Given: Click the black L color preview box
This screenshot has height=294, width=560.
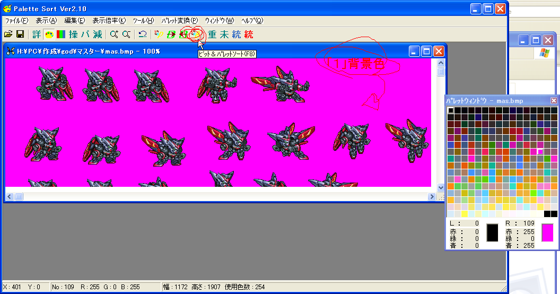Looking at the screenshot, I should pyautogui.click(x=492, y=232).
